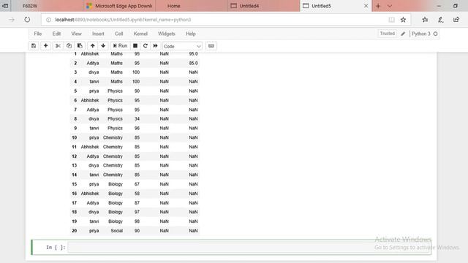Click the Python 3 kernel name

(421, 34)
